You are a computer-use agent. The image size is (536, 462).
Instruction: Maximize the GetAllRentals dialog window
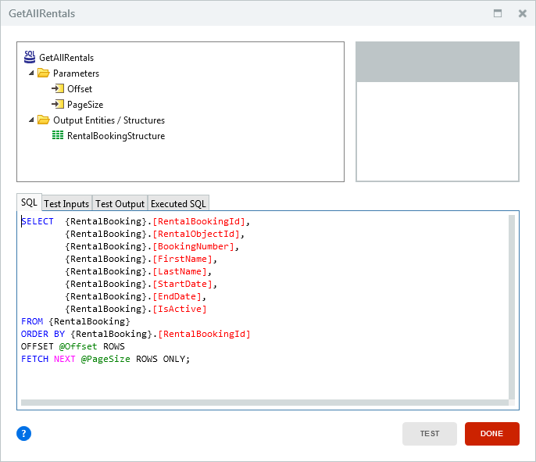(498, 13)
